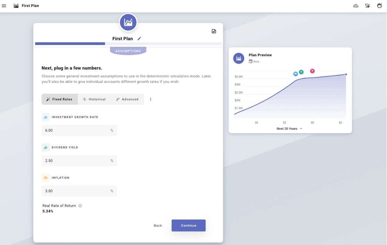Viewport: 387px width, 245px height.
Task: Open the notes document icon
Action: click(214, 32)
